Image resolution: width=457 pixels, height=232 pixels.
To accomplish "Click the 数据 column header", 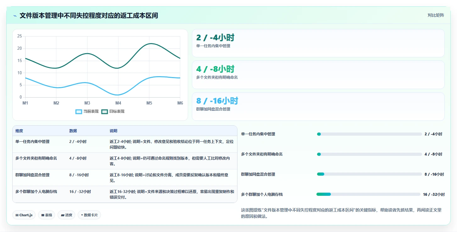I will (x=73, y=131).
